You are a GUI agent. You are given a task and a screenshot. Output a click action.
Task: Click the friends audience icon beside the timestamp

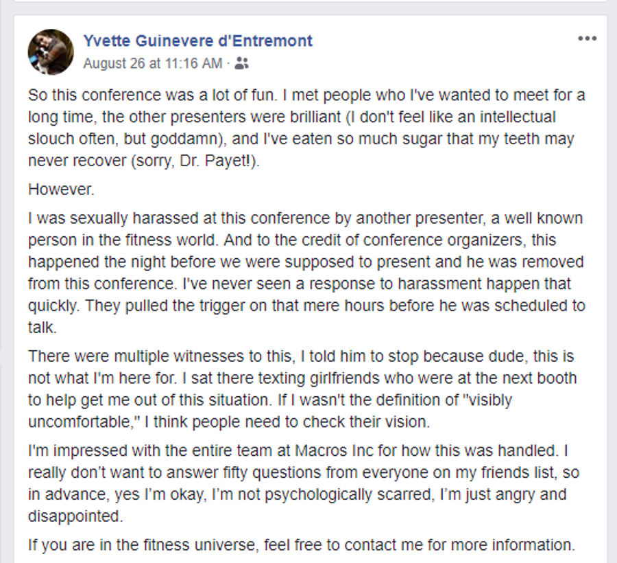[x=241, y=63]
